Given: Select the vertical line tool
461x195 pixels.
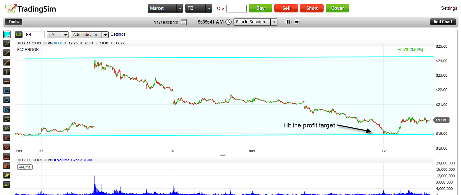Looking at the screenshot, I should (x=7, y=72).
